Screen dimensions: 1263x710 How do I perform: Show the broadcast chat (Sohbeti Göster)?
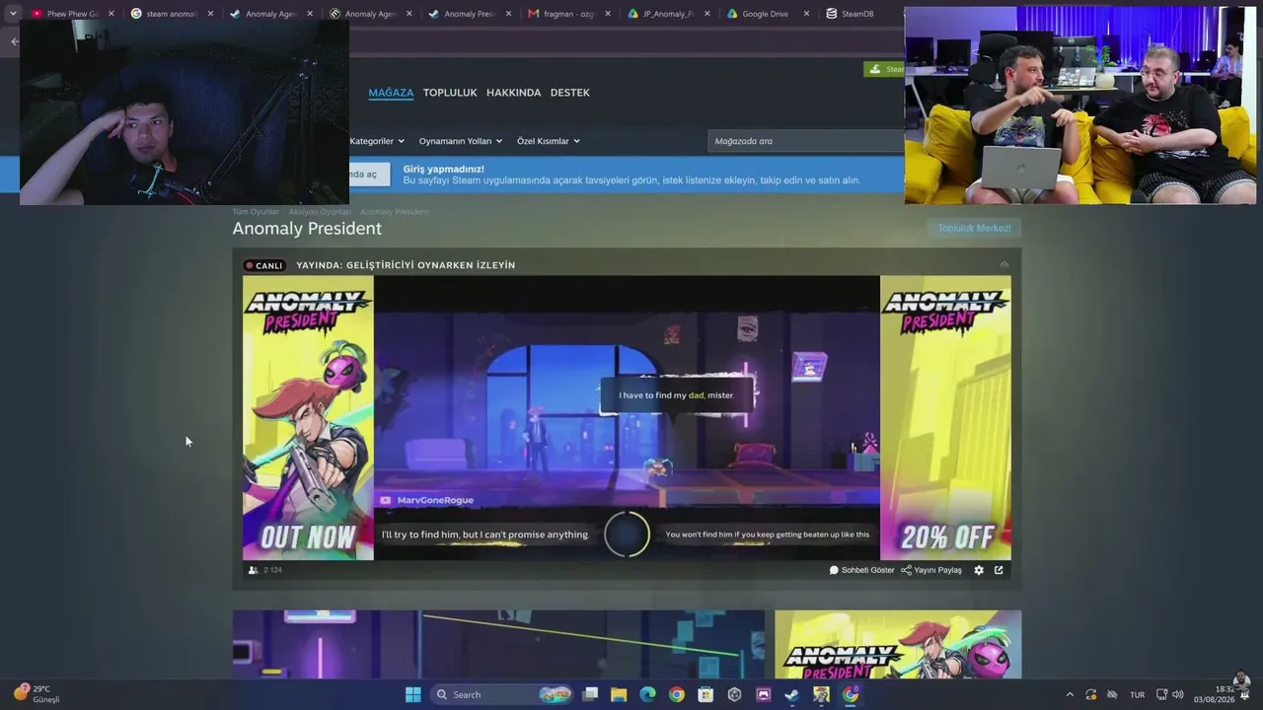pos(861,570)
